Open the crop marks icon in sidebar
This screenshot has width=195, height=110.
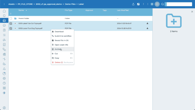[4, 64]
